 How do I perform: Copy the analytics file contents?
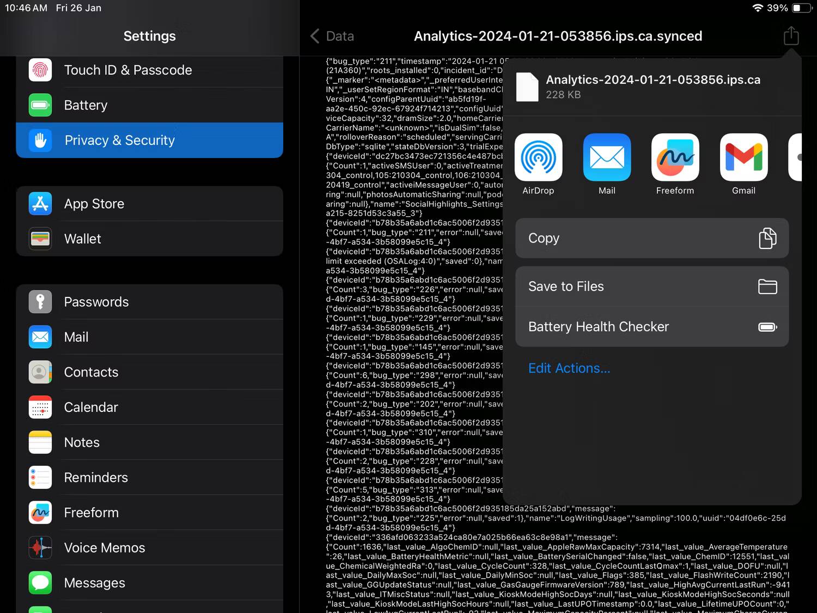[x=652, y=238]
